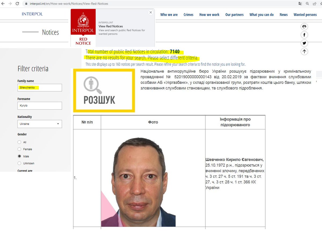This screenshot has height=243, width=322.
Task: Select the 'Unknown' gender radio button
Action: click(19, 163)
